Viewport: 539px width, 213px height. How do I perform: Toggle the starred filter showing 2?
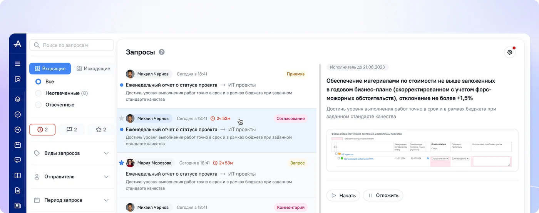click(x=100, y=130)
